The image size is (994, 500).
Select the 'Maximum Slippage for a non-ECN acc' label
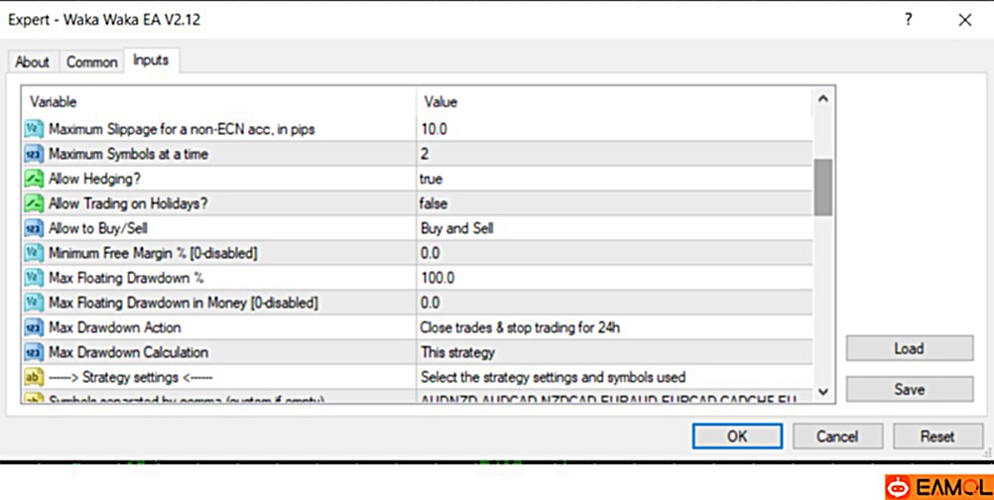[182, 129]
